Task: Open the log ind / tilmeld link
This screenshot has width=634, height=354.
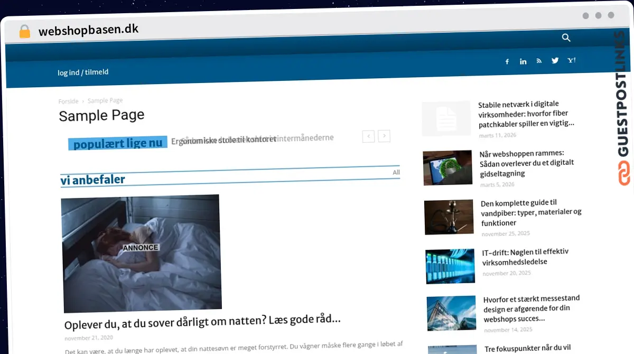Action: tap(83, 72)
